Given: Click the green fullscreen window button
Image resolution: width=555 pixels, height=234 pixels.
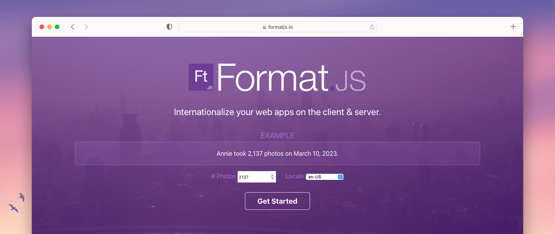Looking at the screenshot, I should (x=57, y=27).
